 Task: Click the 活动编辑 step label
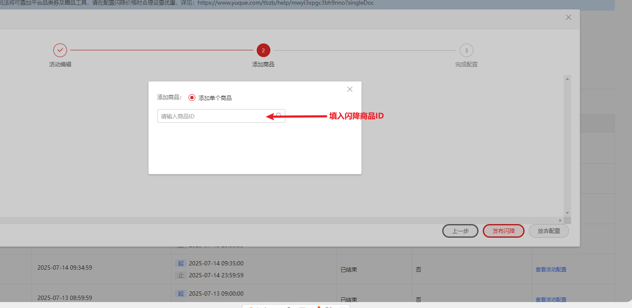[x=60, y=65]
